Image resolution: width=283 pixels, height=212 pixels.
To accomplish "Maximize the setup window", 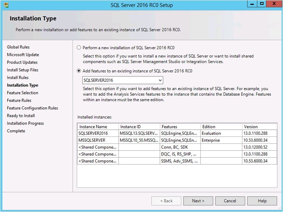I will pyautogui.click(x=262, y=4).
